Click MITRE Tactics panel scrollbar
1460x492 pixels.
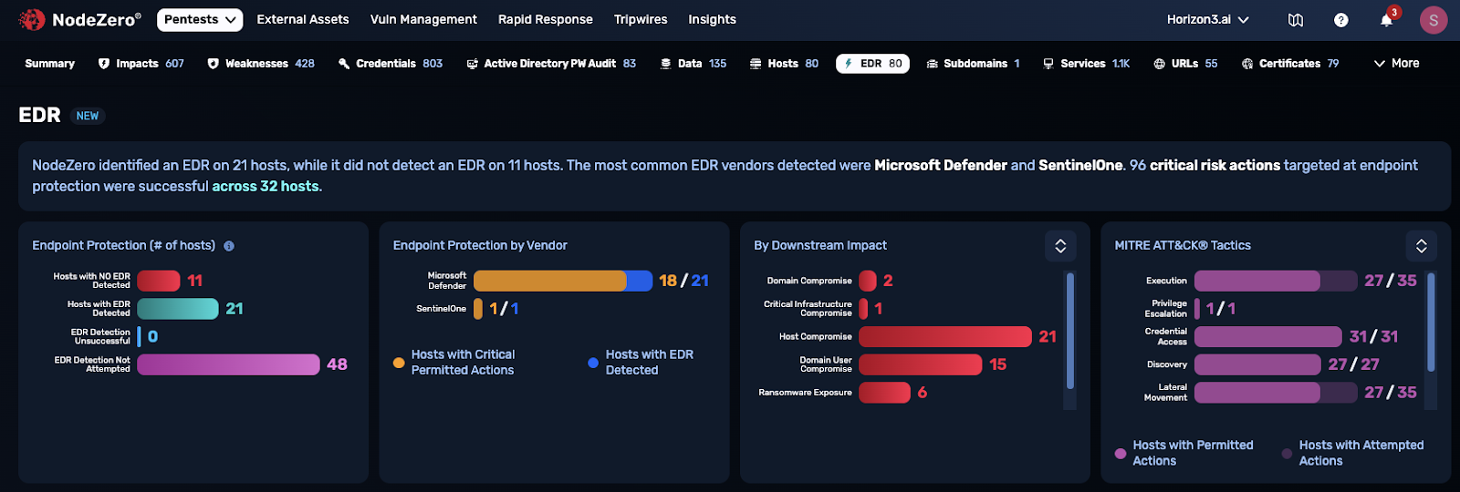(x=1431, y=322)
